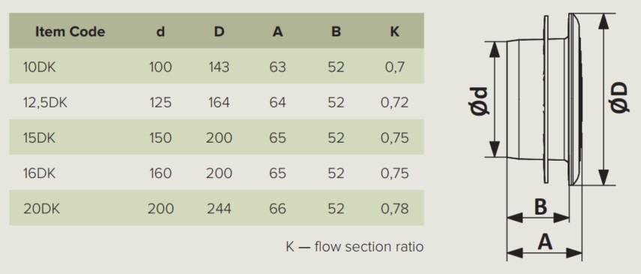Click the 15DK row label

tap(39, 138)
